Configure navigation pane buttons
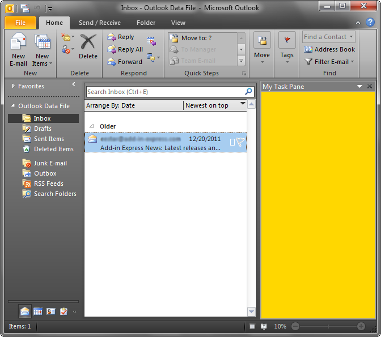The width and height of the screenshot is (381, 337). pos(75,312)
